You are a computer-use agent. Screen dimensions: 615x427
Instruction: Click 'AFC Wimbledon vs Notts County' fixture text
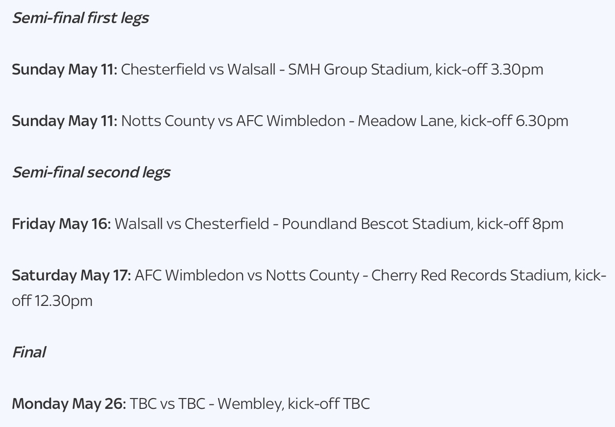[246, 276]
